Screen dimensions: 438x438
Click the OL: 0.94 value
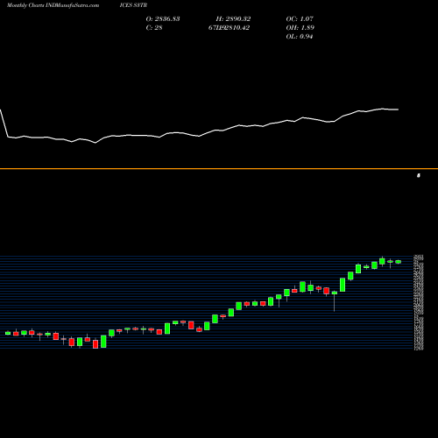pos(300,36)
